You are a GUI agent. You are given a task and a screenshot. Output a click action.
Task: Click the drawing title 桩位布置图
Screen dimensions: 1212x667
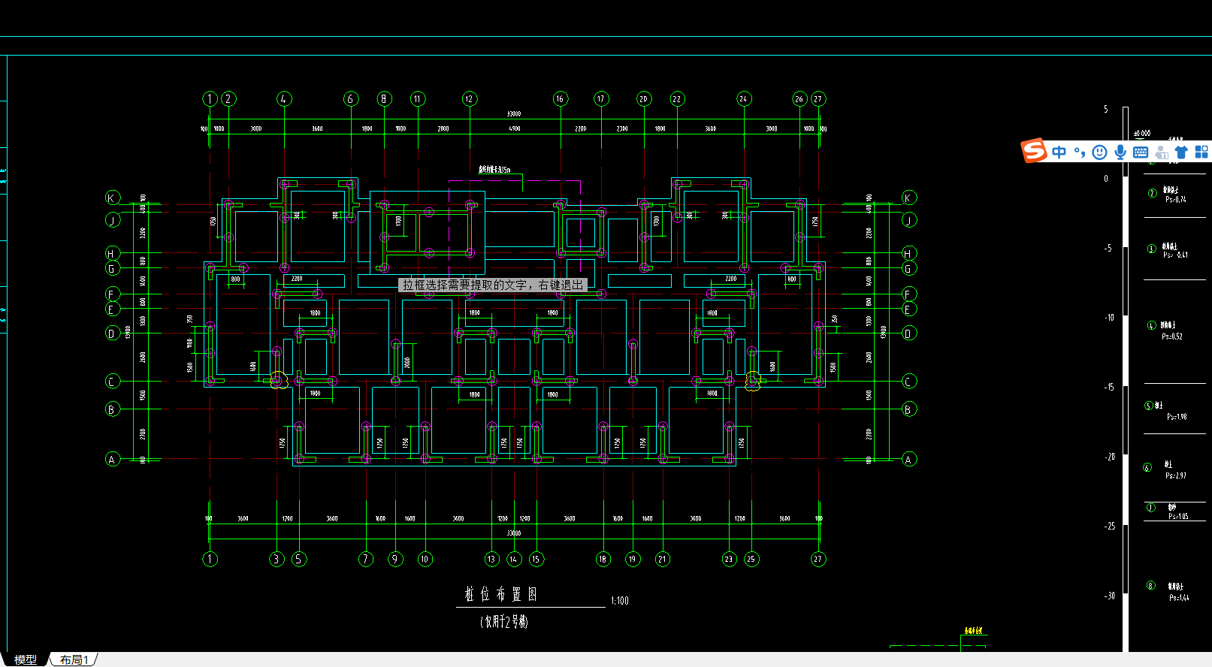coord(500,594)
